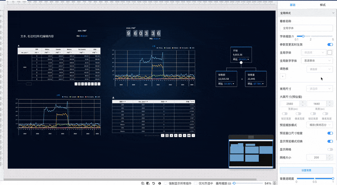
Task: Click the 设置背景 button
Action: [x=306, y=170]
